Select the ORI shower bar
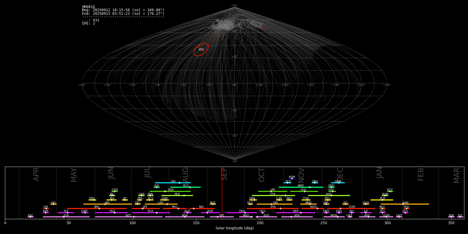 point(275,204)
